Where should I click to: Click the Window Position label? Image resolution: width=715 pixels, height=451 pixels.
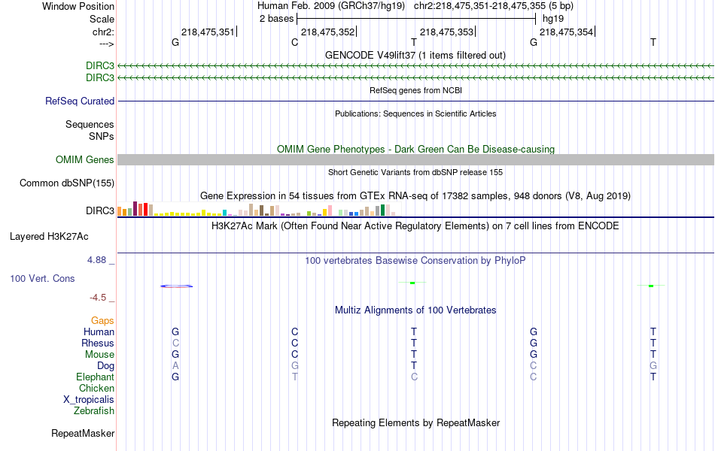[78, 6]
